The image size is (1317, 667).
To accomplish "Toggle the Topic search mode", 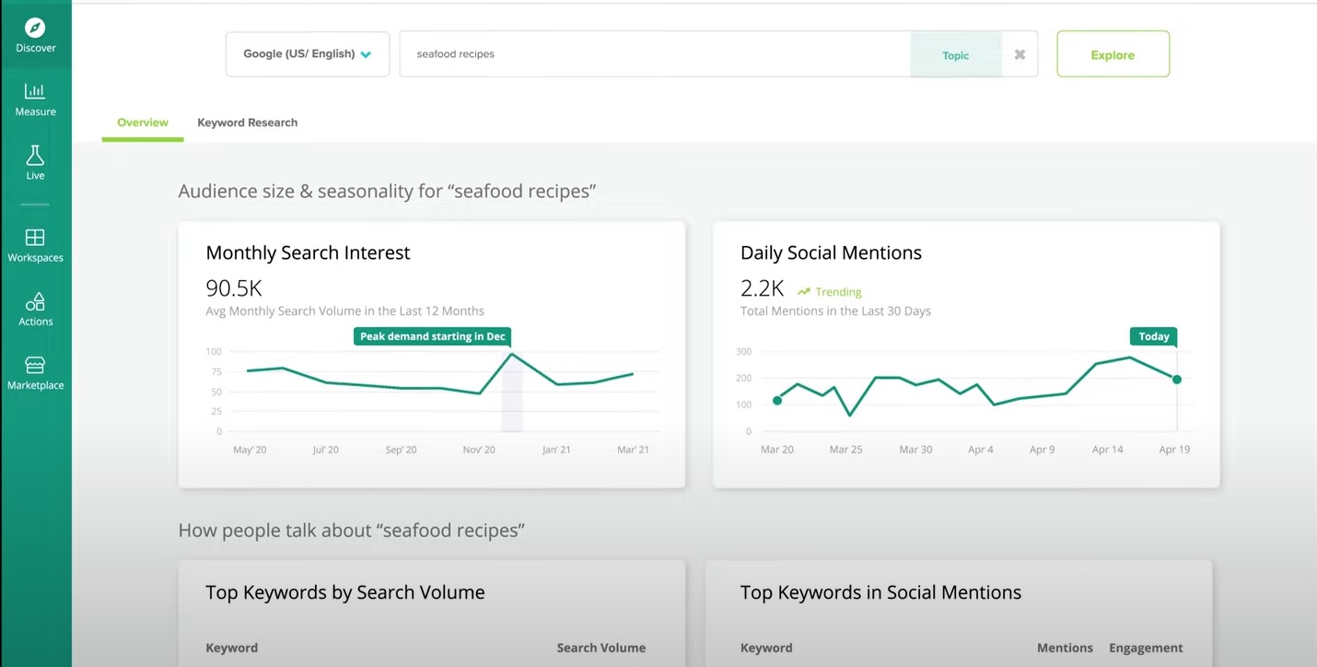I will pyautogui.click(x=955, y=55).
